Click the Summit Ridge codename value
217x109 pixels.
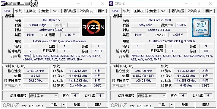[x=37, y=25]
